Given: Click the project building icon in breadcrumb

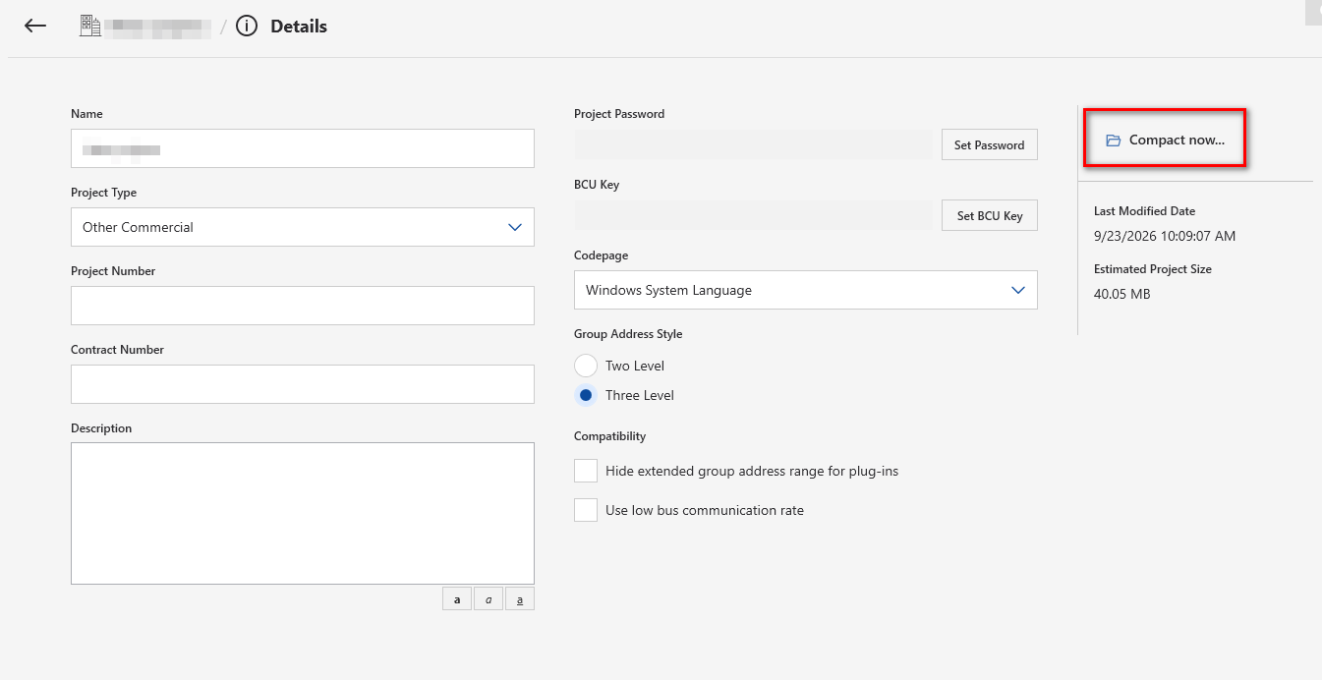Looking at the screenshot, I should 90,27.
